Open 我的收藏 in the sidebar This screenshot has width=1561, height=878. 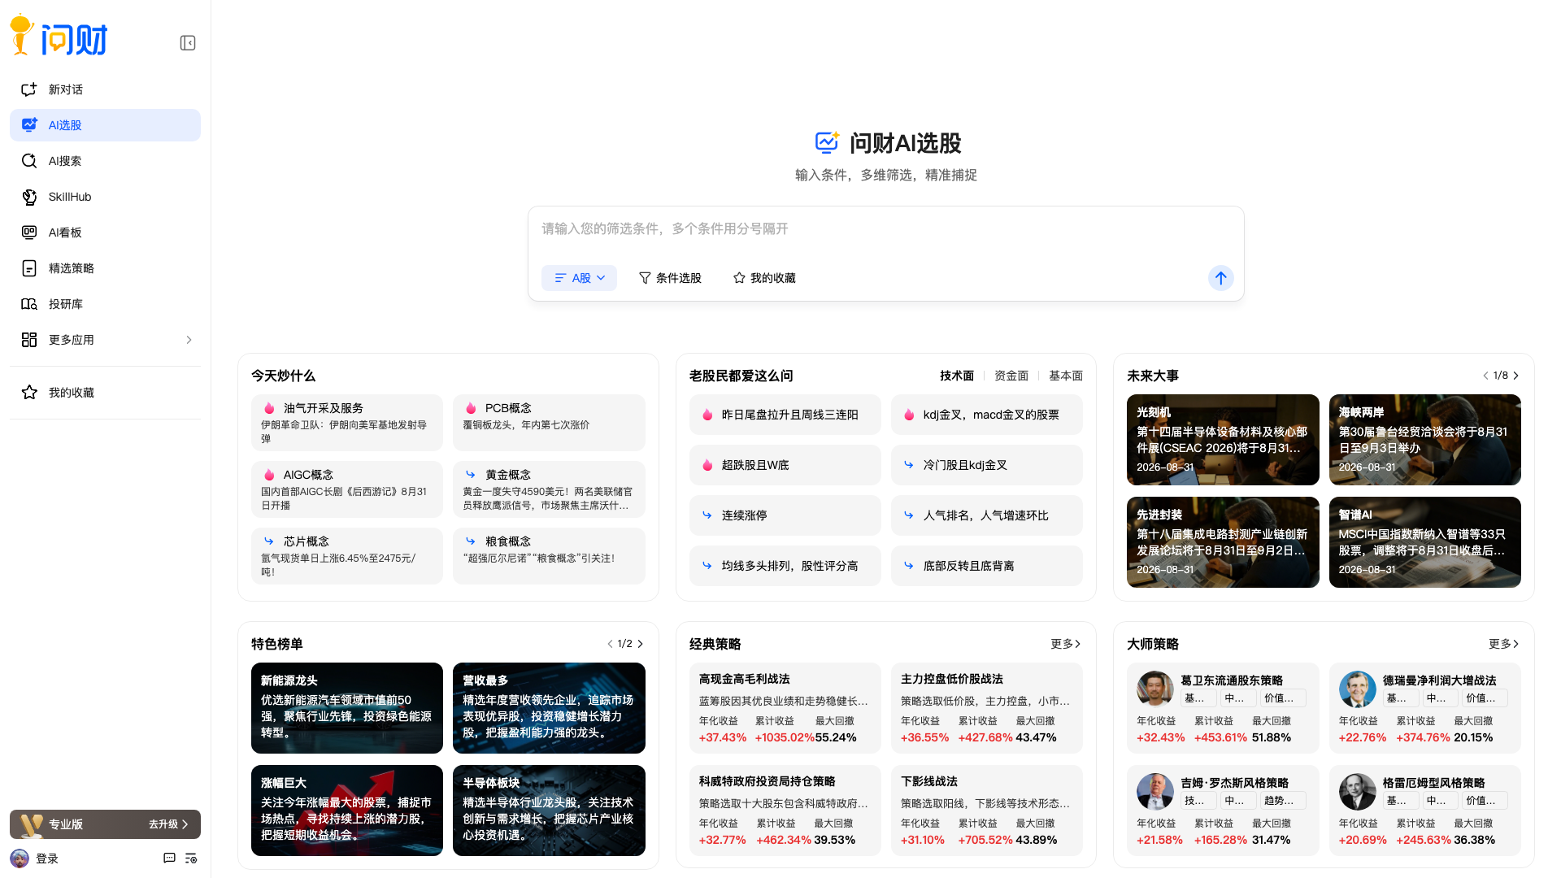[x=105, y=393]
